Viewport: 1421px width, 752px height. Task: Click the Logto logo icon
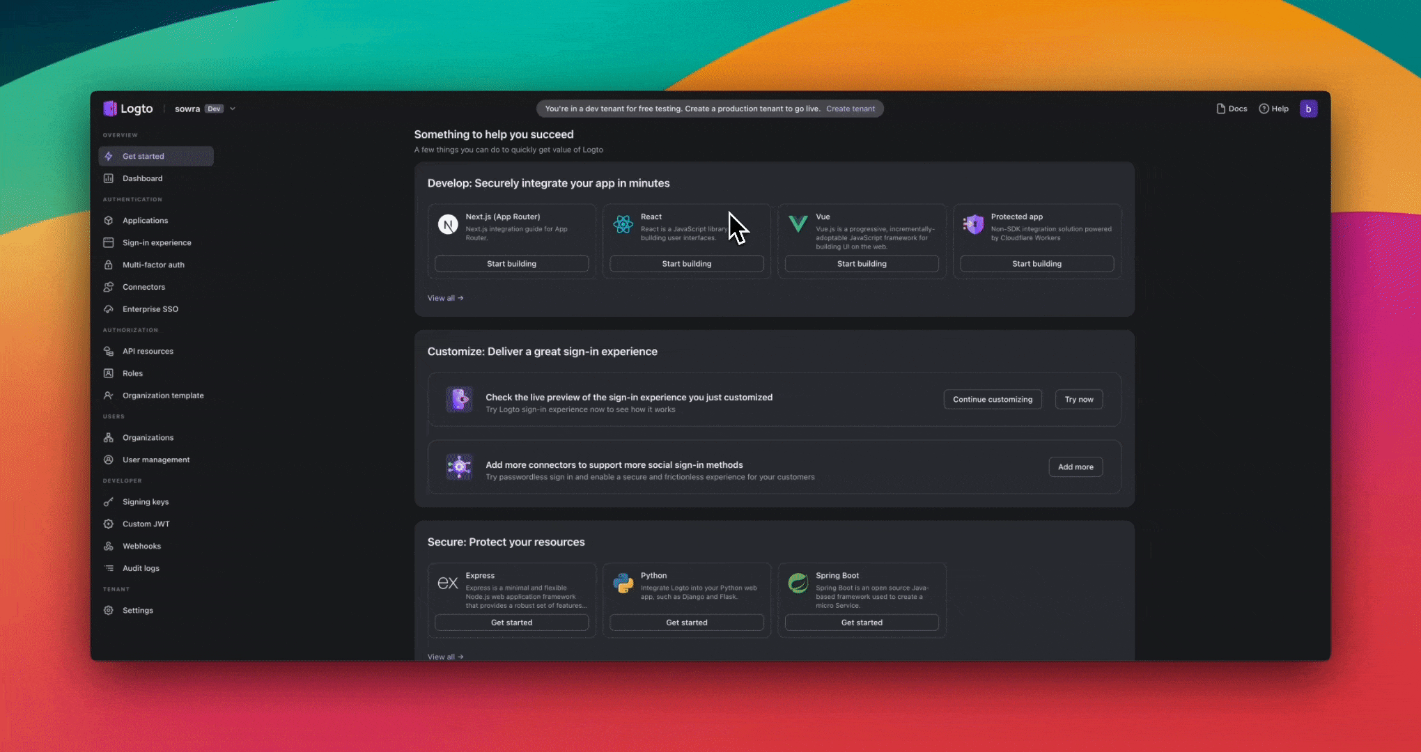[x=110, y=109]
